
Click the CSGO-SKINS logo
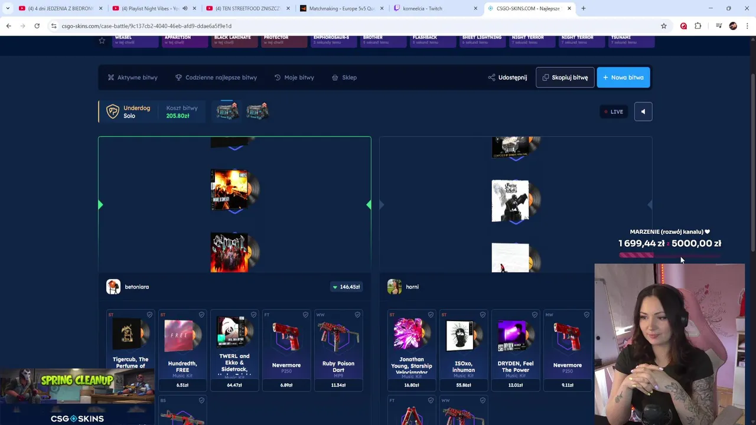coord(77,419)
